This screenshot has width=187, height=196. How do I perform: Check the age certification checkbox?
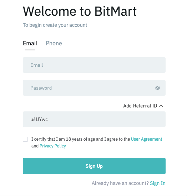(25, 139)
